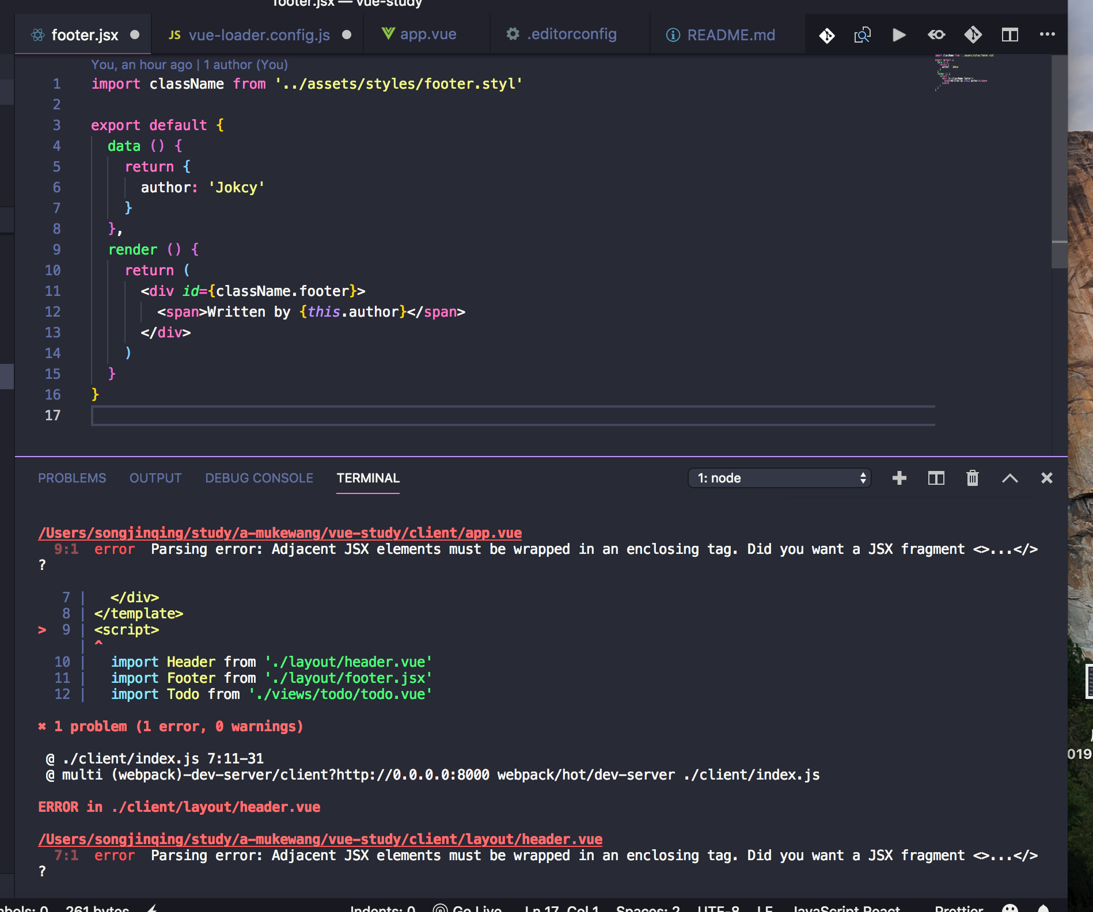
Task: Open the vue-loader.config.js editor tab
Action: click(259, 35)
